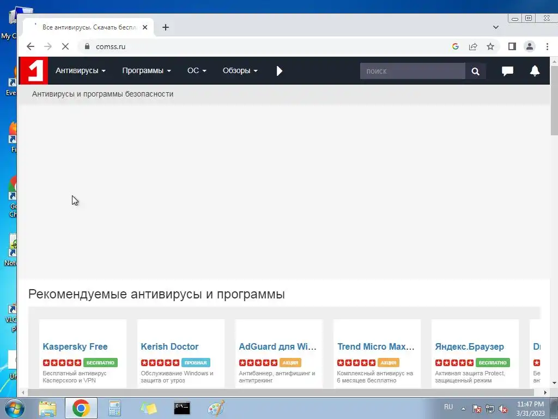The image size is (558, 419).
Task: Click the play arrow in nav bar
Action: [280, 71]
